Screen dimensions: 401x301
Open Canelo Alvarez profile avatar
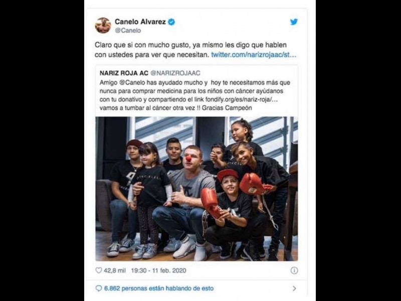pos(103,26)
